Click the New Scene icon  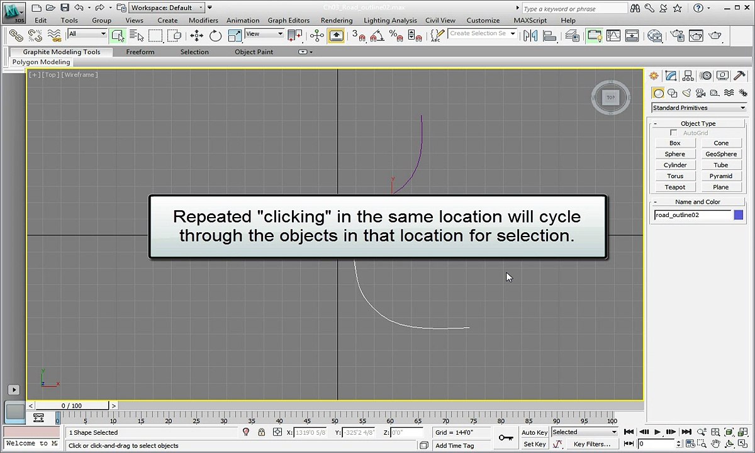point(37,8)
